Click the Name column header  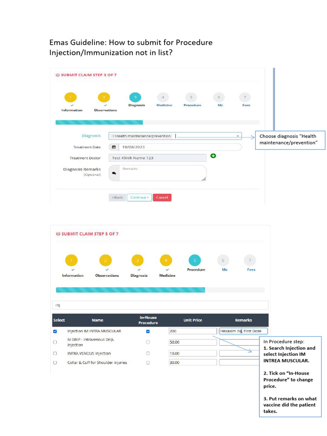point(98,320)
